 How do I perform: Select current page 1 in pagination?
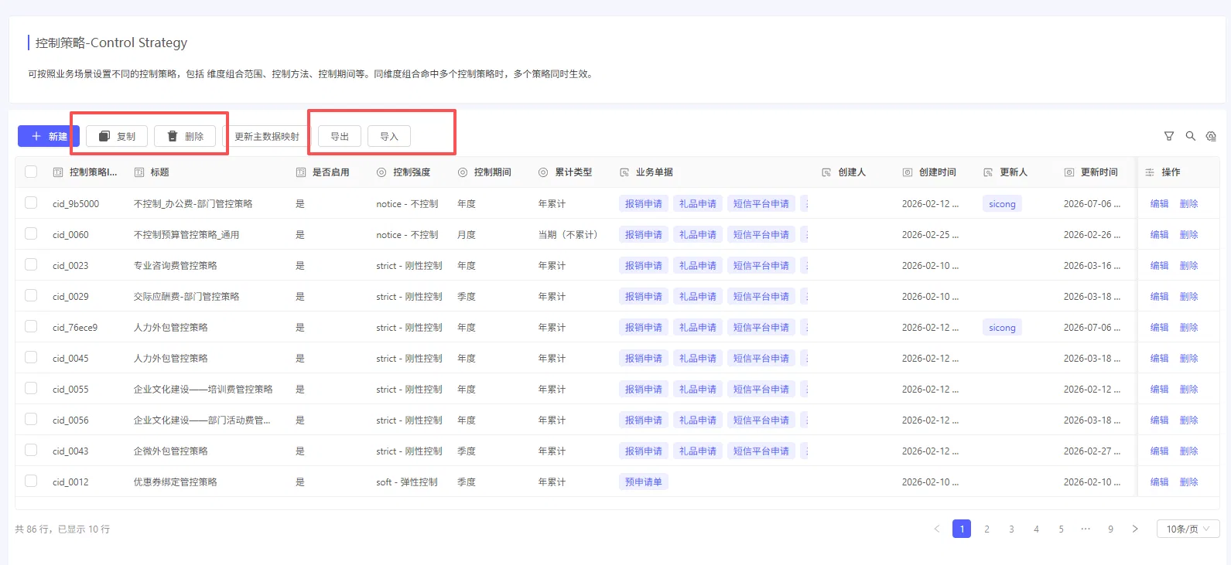[962, 529]
